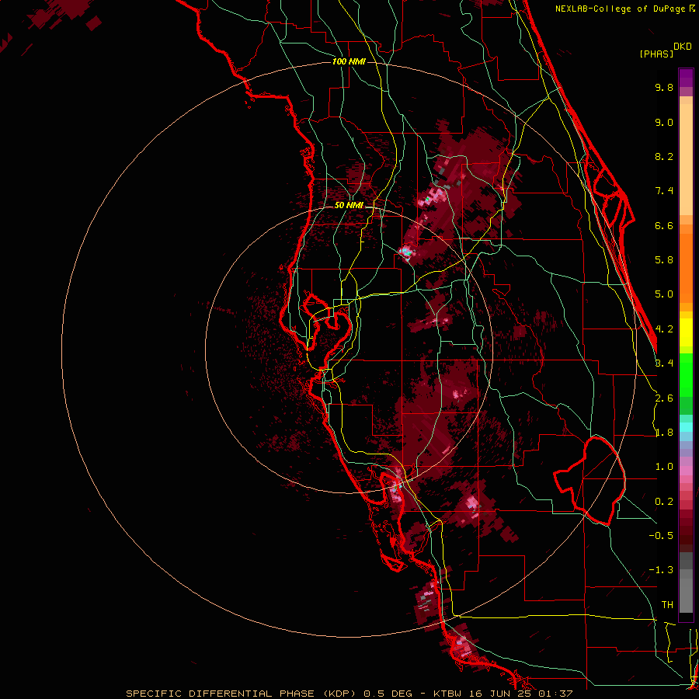The image size is (699, 699).
Task: Click the 1.8 legend value
Action: click(664, 433)
